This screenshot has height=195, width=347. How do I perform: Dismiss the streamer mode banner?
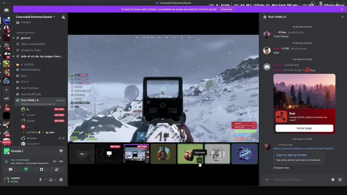click(342, 9)
